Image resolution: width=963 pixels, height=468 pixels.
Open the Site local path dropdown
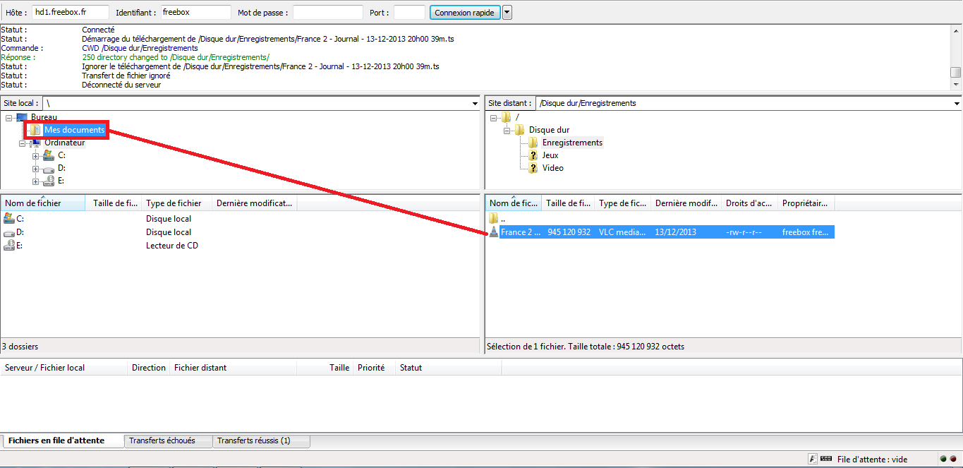coord(475,104)
